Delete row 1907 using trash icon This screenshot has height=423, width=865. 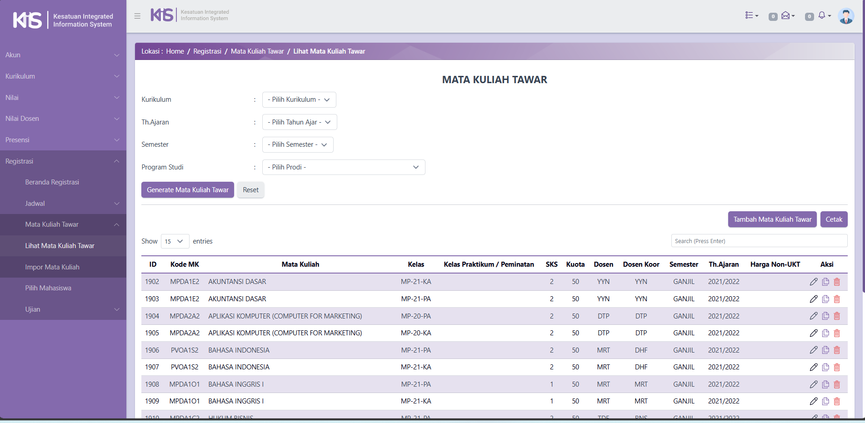coord(837,367)
